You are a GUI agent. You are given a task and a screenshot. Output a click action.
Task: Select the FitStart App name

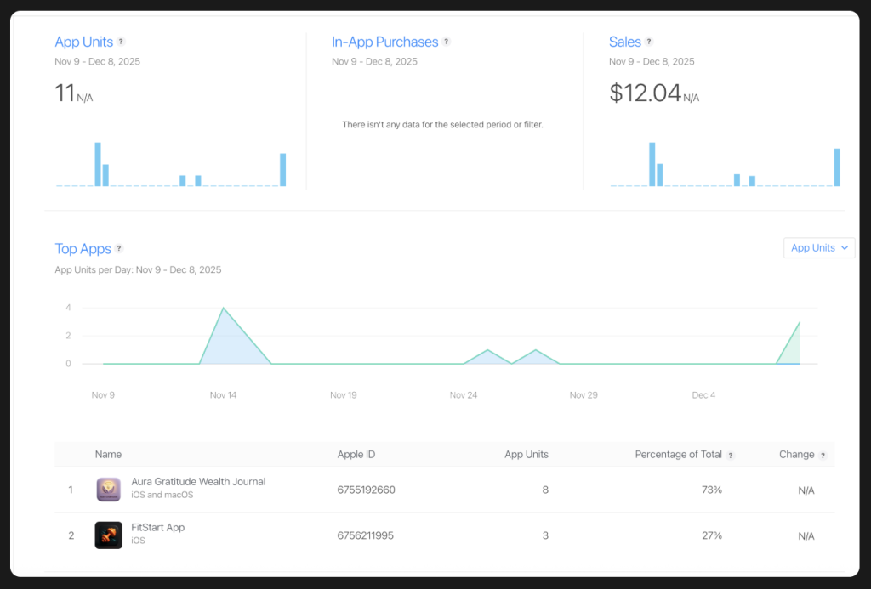click(x=157, y=528)
